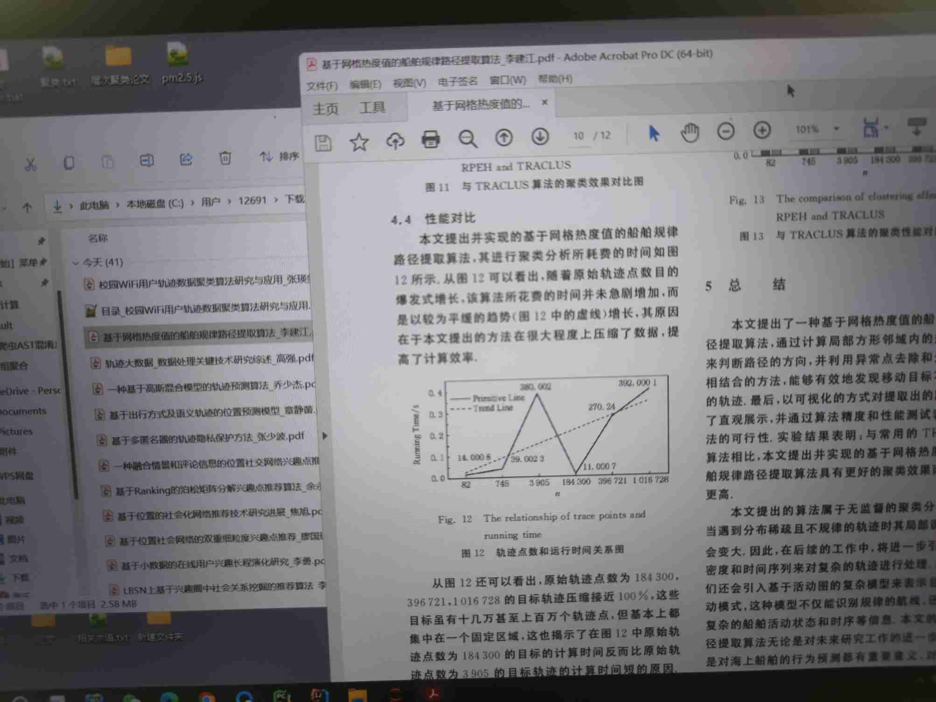Print the PDF using the printer icon
The width and height of the screenshot is (936, 702).
pyautogui.click(x=431, y=140)
